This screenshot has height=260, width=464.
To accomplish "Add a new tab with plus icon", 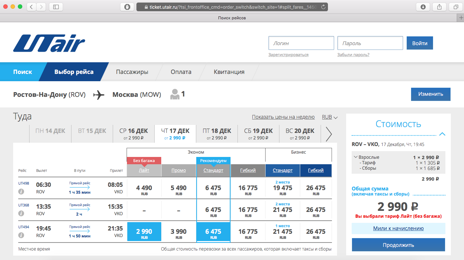I will pos(461,18).
